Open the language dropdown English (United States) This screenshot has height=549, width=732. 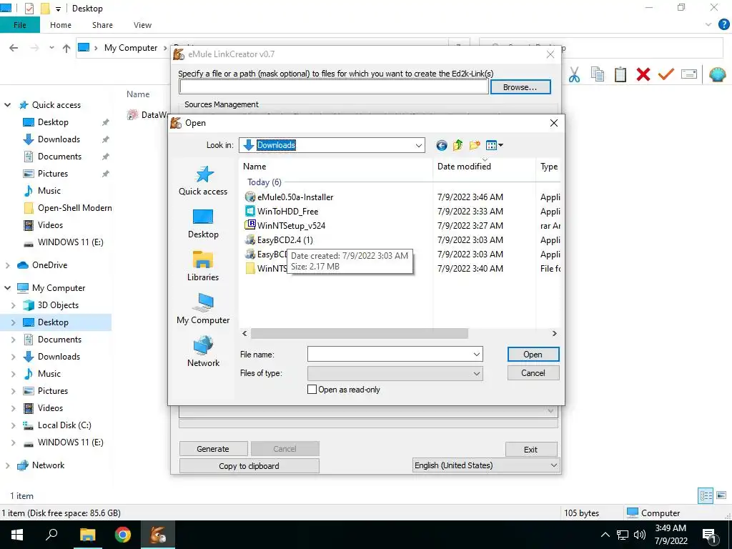point(487,465)
